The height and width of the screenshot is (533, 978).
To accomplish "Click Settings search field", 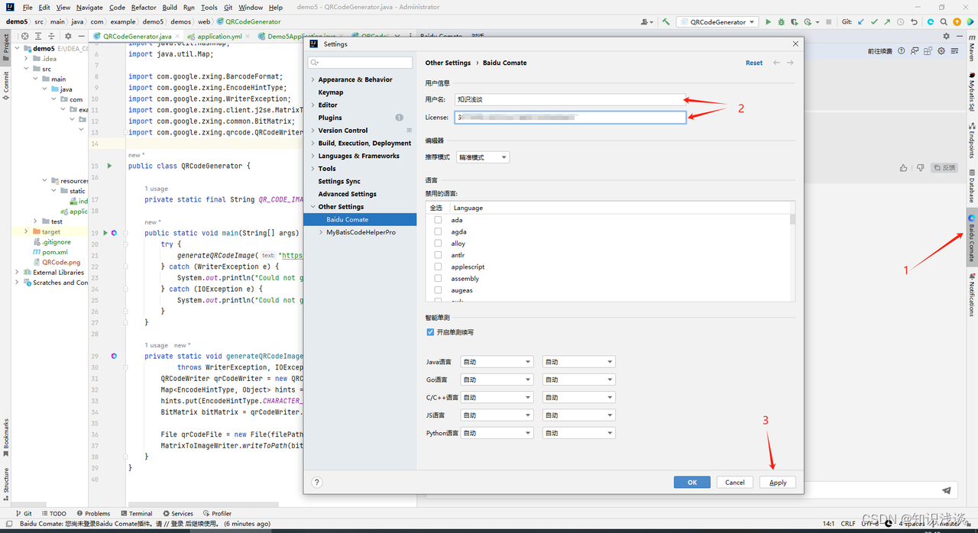I will [x=361, y=63].
